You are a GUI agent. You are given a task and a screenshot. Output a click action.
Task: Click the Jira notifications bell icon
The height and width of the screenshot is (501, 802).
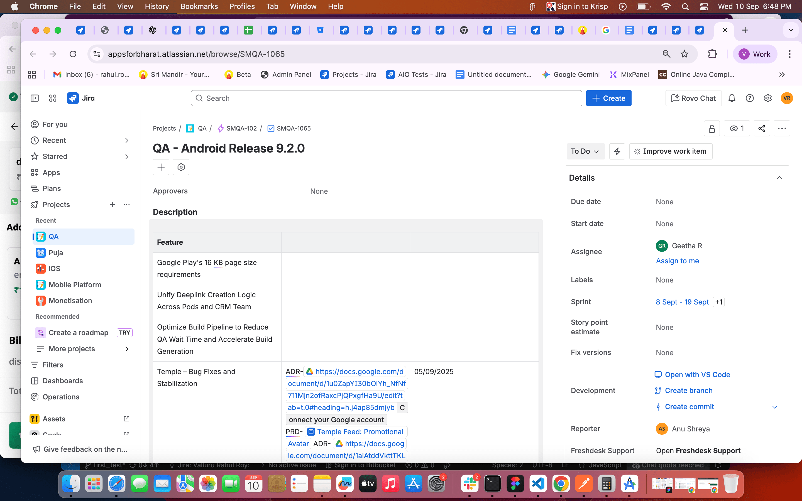pyautogui.click(x=732, y=98)
